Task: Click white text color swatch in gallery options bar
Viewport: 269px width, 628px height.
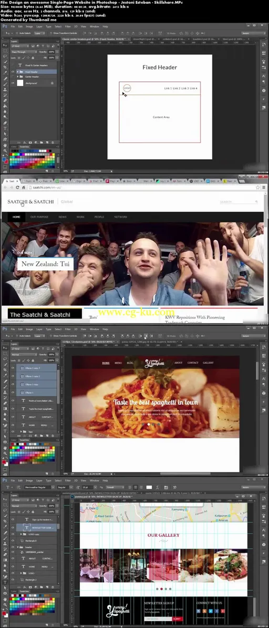Action: tap(149, 487)
